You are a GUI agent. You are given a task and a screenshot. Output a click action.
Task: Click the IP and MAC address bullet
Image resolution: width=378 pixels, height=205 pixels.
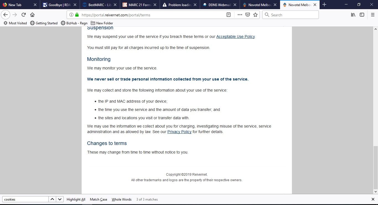[133, 101]
